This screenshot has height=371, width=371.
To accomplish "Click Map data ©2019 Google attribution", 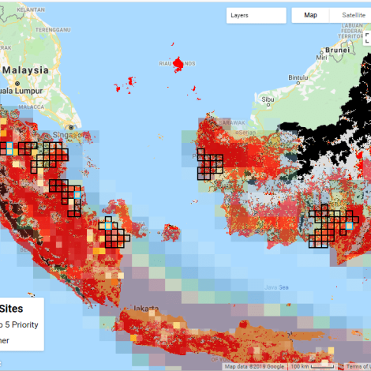I will (x=254, y=366).
